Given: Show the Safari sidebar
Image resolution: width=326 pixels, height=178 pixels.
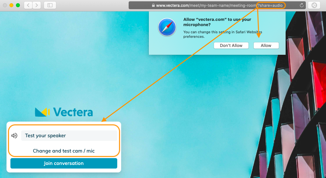Looking at the screenshot, I should [50, 5].
